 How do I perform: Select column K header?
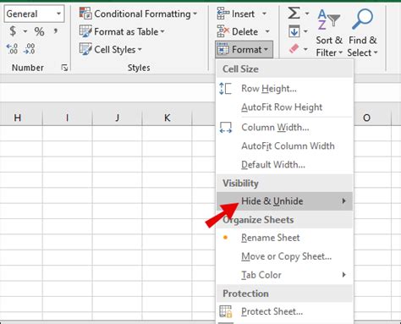tap(167, 118)
